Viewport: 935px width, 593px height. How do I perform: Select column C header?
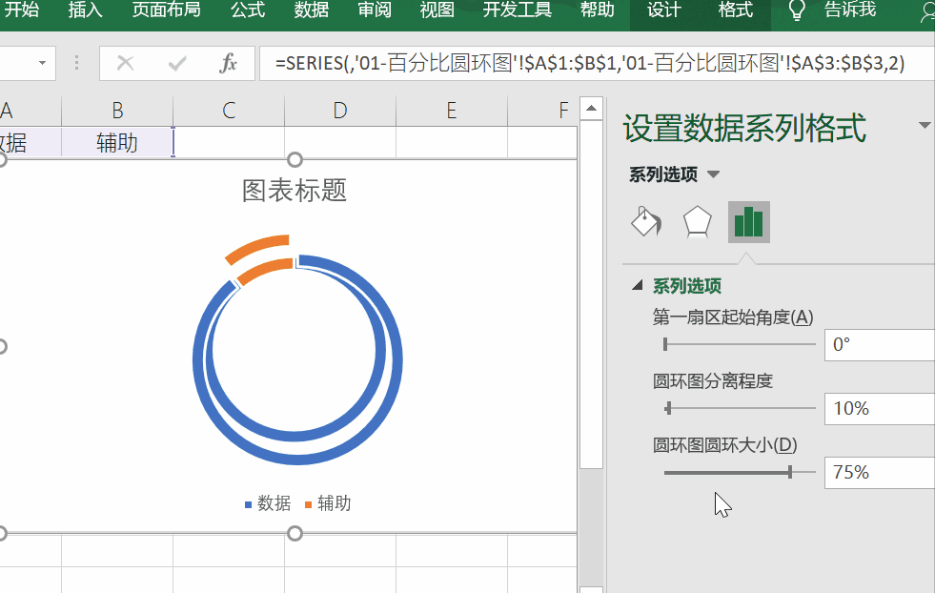point(229,111)
